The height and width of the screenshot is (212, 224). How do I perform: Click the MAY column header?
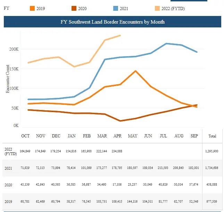132,136
